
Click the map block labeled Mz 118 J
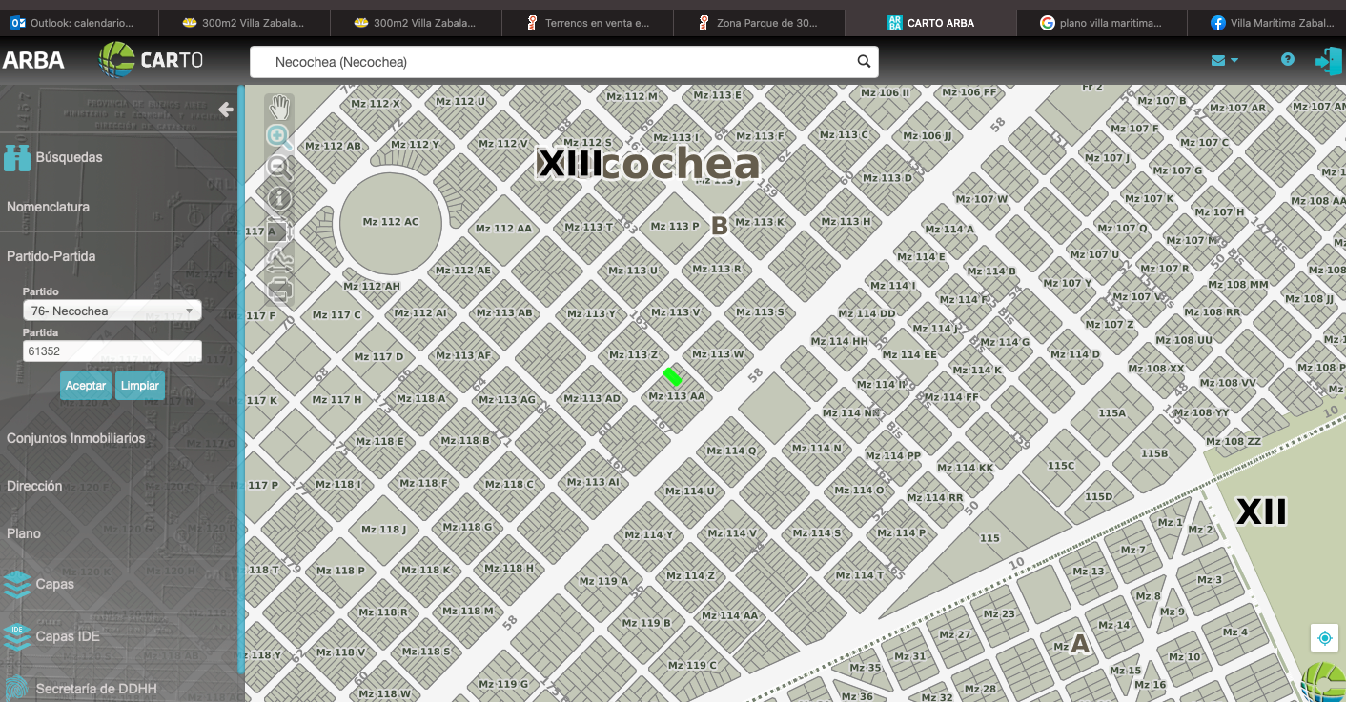click(x=384, y=530)
